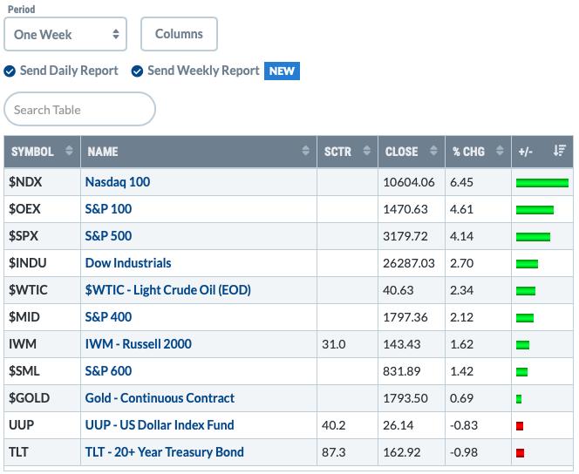This screenshot has height=474, width=579.
Task: Select the UUP symbol cell
Action: click(42, 425)
